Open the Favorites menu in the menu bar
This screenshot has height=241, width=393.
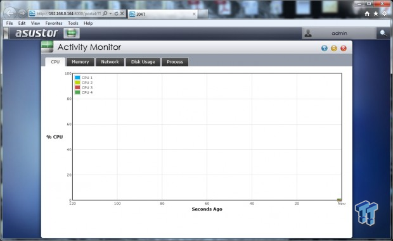click(54, 23)
